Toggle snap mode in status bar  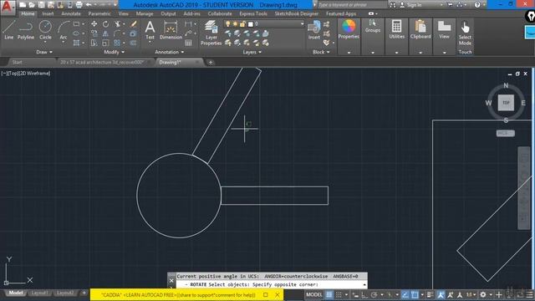[339, 294]
